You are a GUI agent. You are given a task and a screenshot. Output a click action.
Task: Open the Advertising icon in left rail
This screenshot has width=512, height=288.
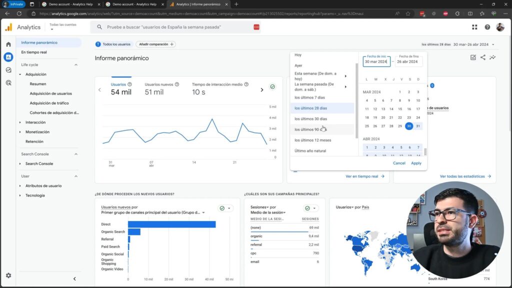point(8,83)
